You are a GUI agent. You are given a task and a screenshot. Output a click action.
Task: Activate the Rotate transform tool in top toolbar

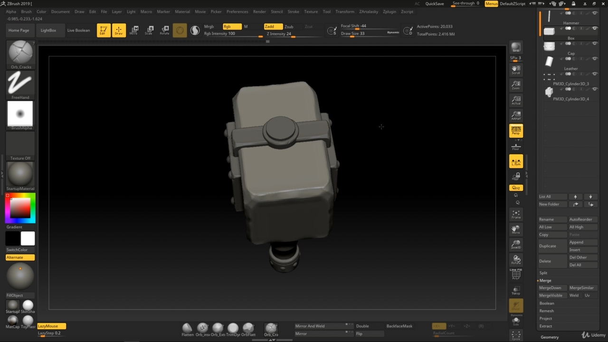click(x=164, y=30)
